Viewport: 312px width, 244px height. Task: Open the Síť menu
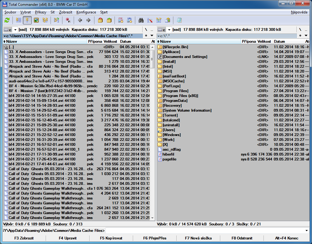coord(52,12)
